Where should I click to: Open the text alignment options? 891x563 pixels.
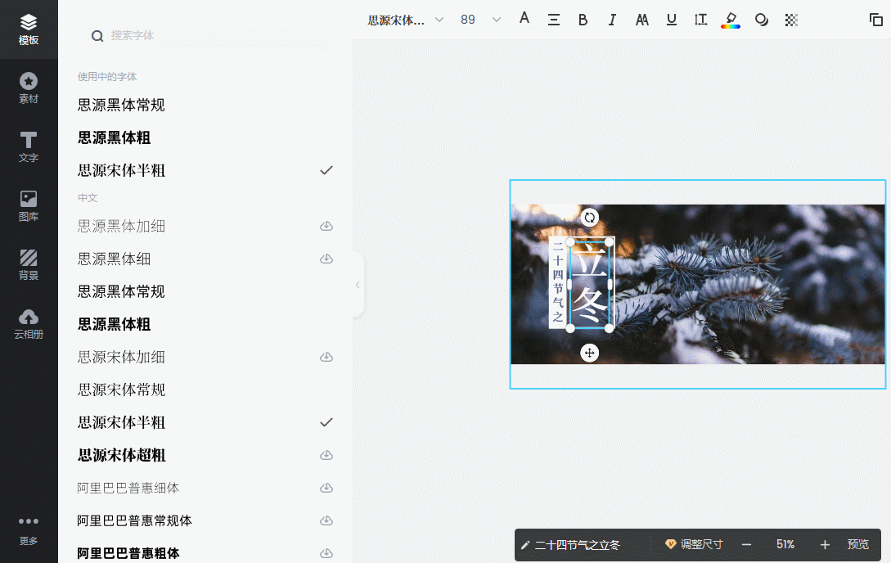click(x=554, y=20)
